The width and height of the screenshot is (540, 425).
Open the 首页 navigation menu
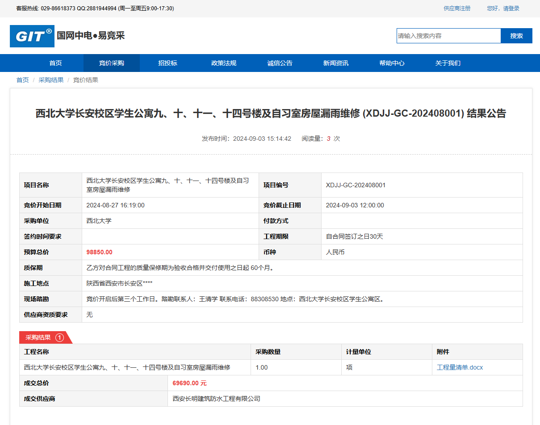56,63
